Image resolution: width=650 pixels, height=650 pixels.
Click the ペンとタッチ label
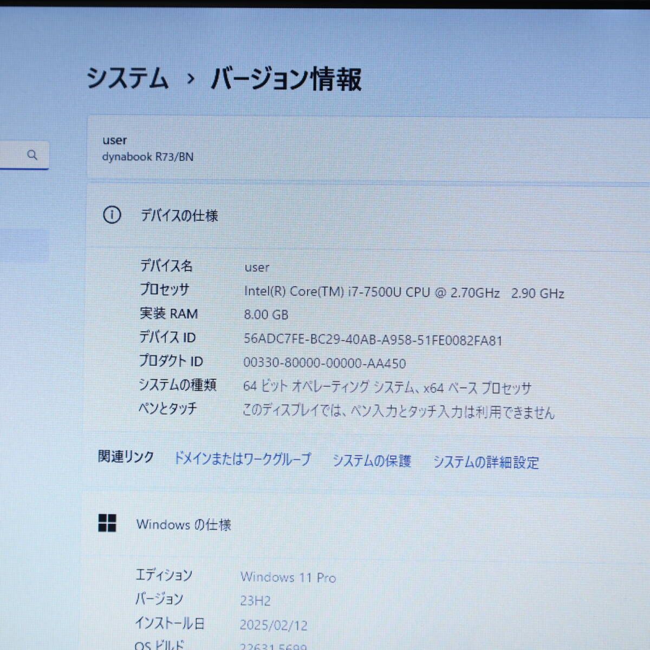(167, 408)
